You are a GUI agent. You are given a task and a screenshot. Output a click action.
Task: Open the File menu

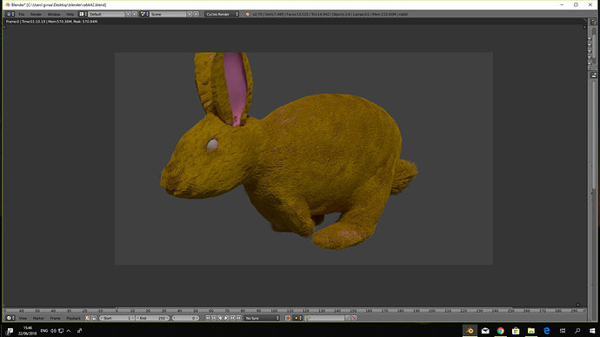coord(22,14)
